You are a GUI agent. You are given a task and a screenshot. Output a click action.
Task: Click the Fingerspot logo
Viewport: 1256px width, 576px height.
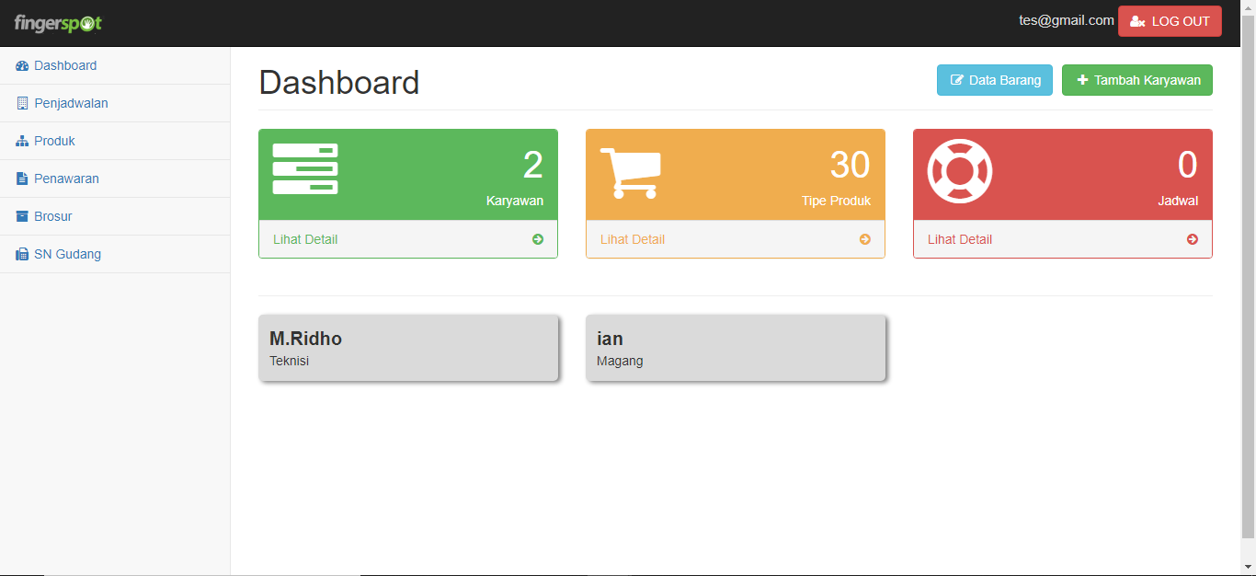[x=58, y=23]
